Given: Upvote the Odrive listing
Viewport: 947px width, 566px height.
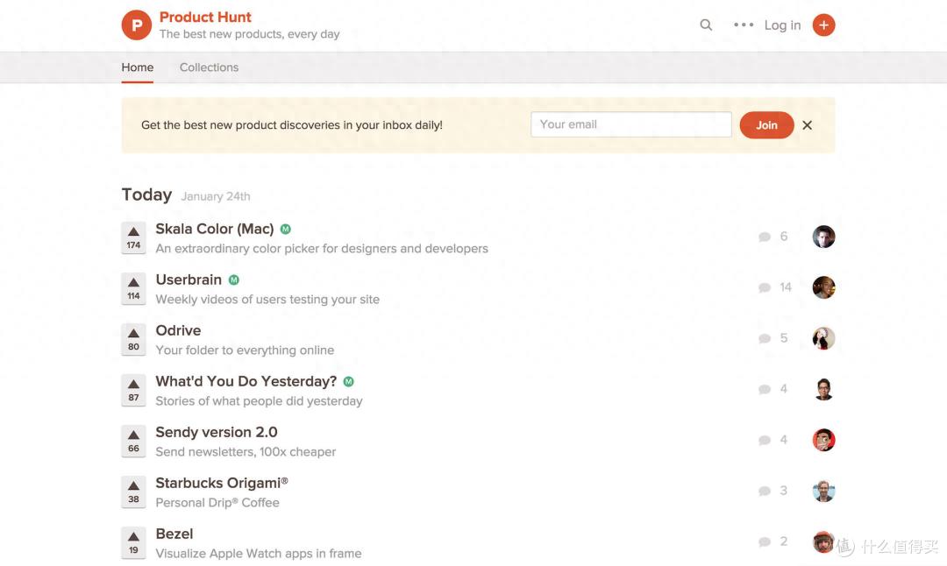Looking at the screenshot, I should (x=133, y=339).
